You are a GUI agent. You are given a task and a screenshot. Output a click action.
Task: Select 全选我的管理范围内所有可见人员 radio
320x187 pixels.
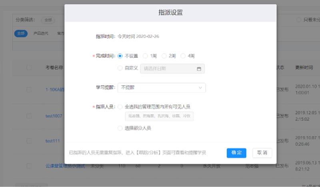(120, 107)
